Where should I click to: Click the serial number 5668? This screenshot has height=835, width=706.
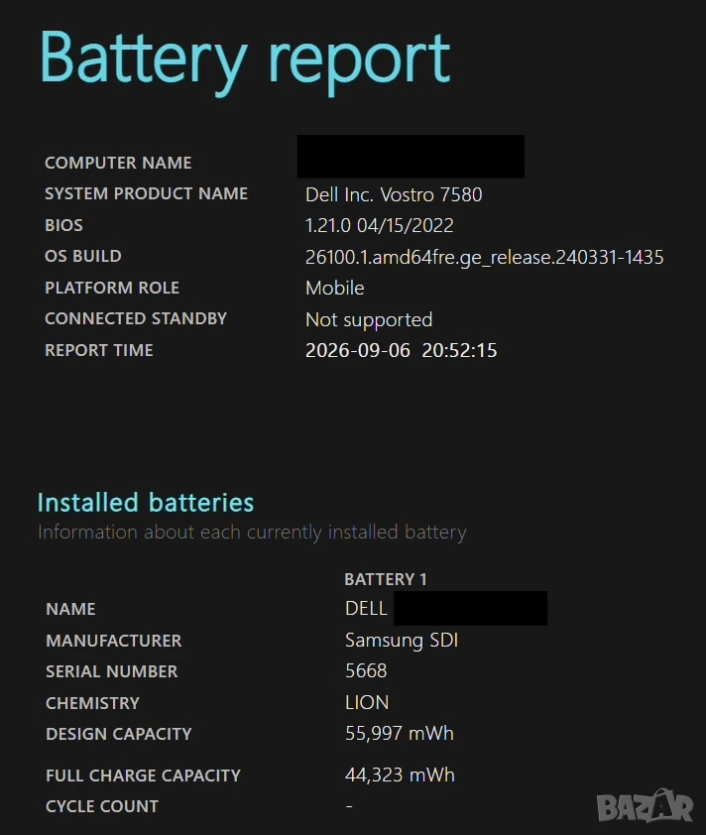point(366,671)
